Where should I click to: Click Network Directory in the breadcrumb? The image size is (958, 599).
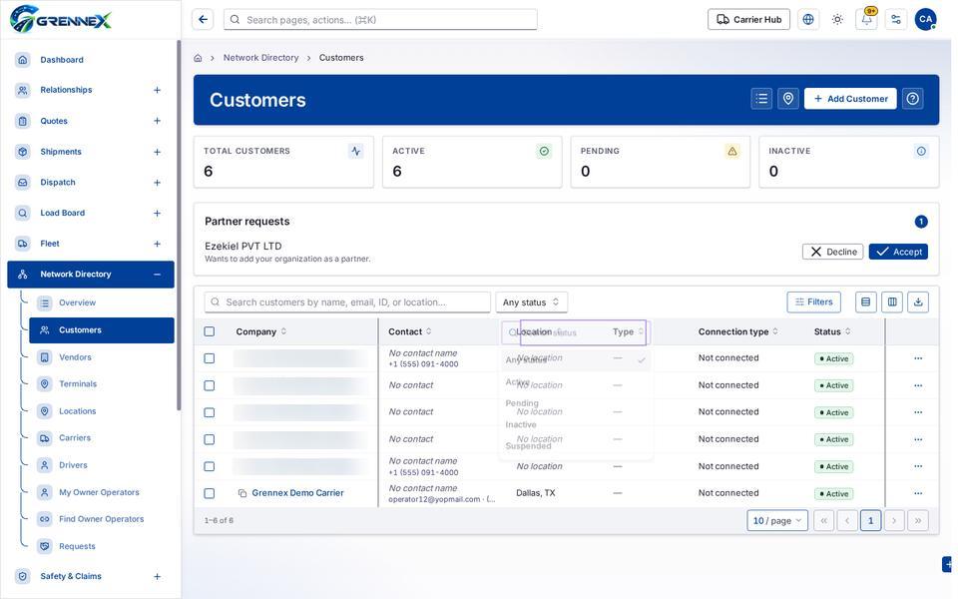coord(260,58)
